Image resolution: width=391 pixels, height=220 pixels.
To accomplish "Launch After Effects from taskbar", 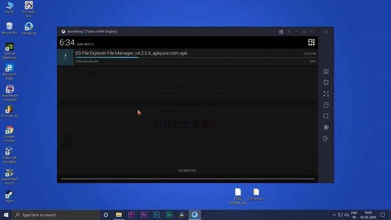I will pyautogui.click(x=144, y=215).
